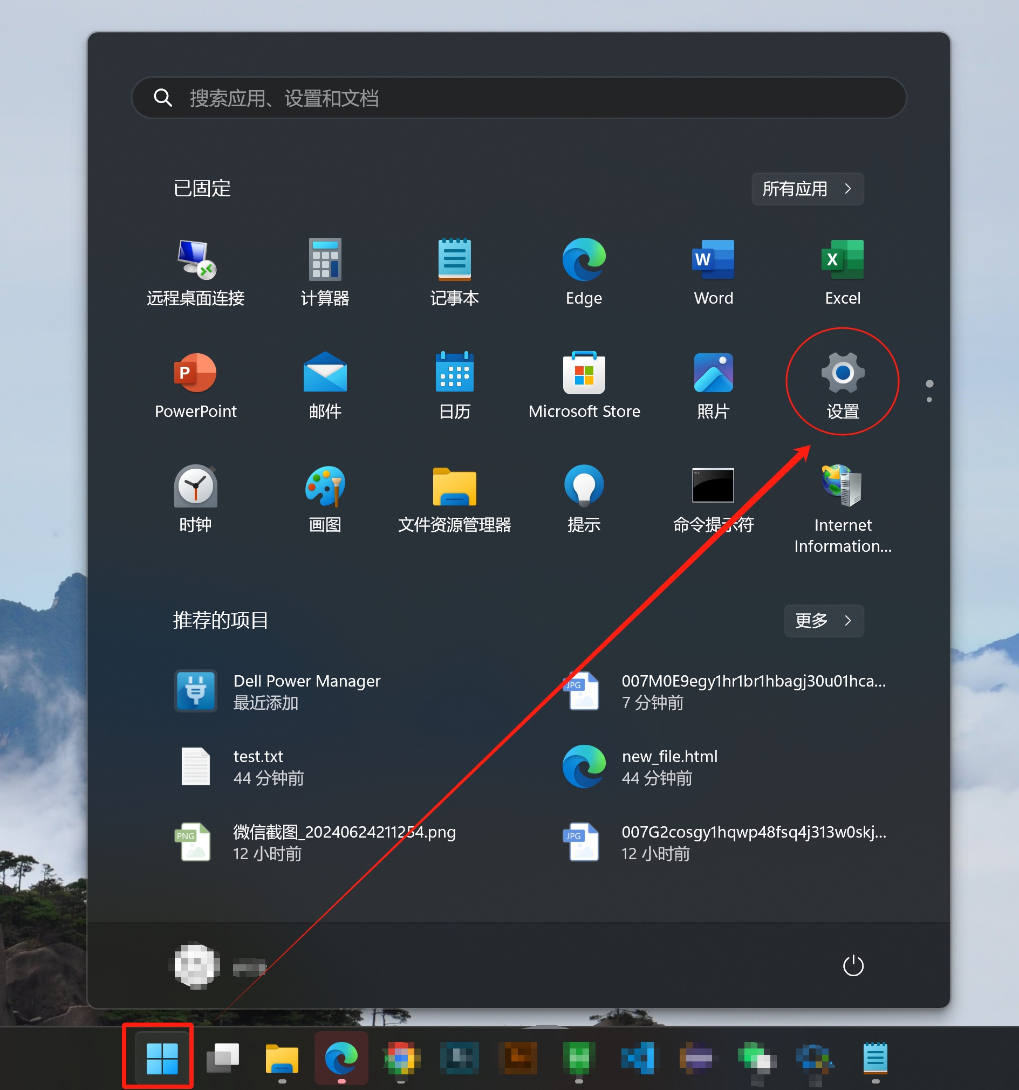Screen dimensions: 1019x1090
Task: Open File Explorer (文件资源管理器) pinned app
Action: pyautogui.click(x=454, y=499)
